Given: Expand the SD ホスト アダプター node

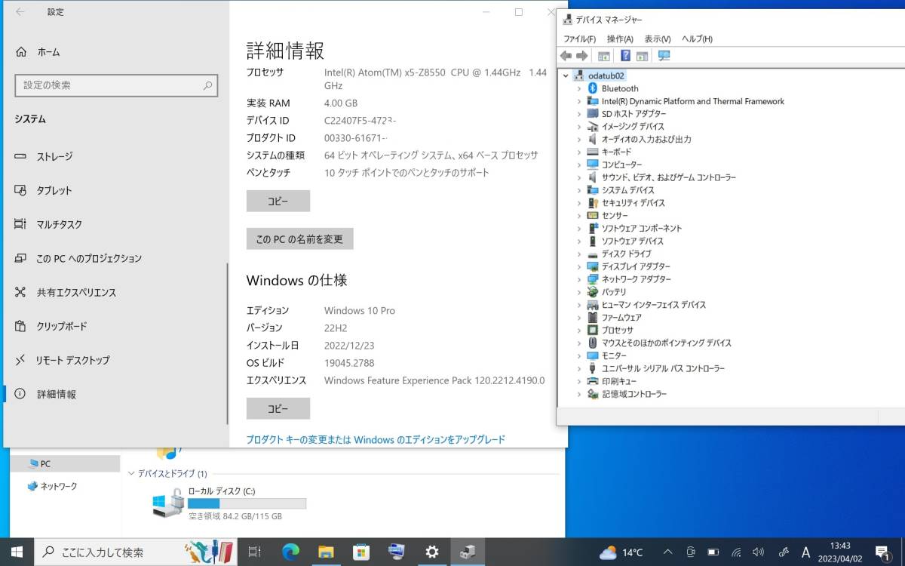Looking at the screenshot, I should click(x=579, y=114).
